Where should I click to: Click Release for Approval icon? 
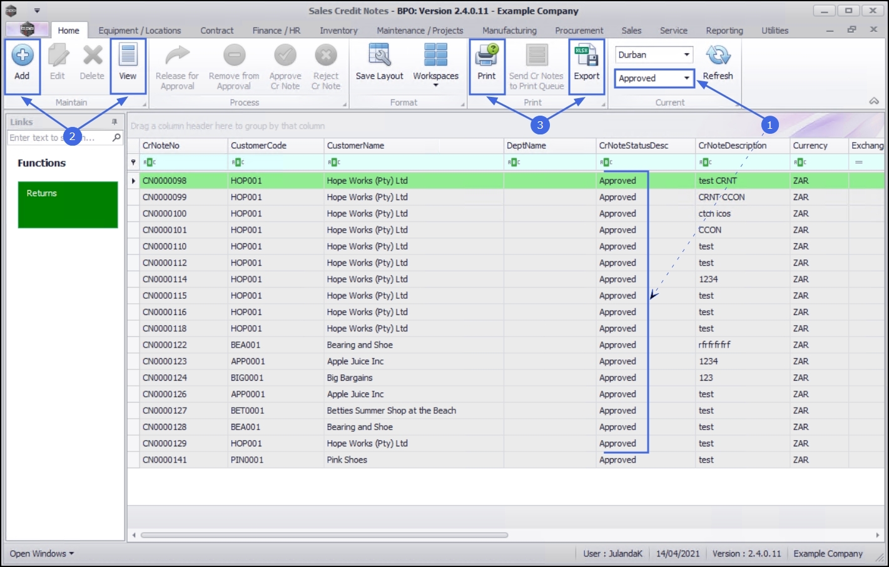177,68
